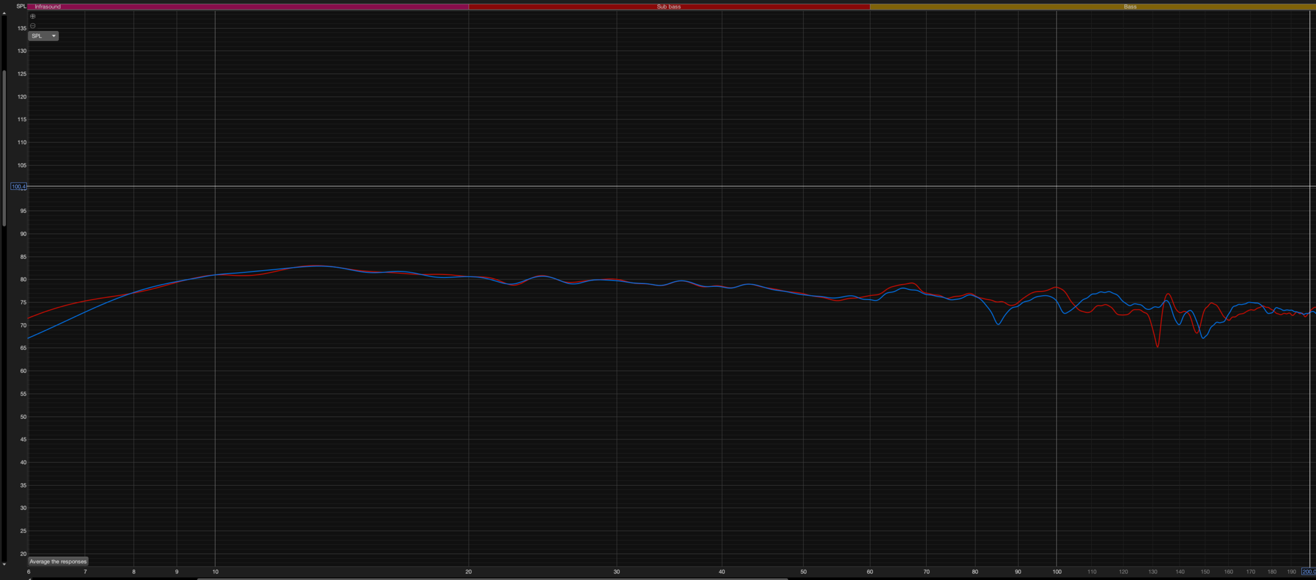Click the 100 Hz frequency axis label
Image resolution: width=1316 pixels, height=580 pixels.
pos(1056,571)
